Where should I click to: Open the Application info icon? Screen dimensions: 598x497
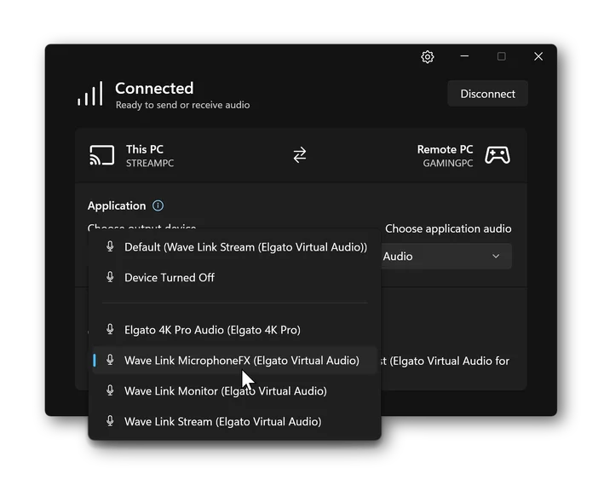[158, 205]
